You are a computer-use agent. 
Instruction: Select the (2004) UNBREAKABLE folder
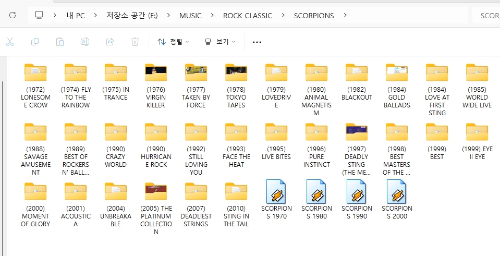[116, 204]
